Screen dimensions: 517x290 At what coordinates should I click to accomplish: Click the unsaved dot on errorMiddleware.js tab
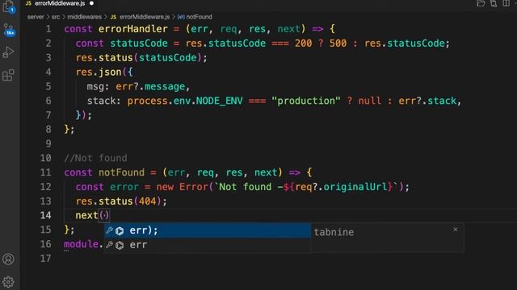(91, 3)
